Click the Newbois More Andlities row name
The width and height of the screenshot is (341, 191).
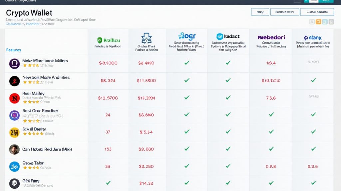(46, 77)
